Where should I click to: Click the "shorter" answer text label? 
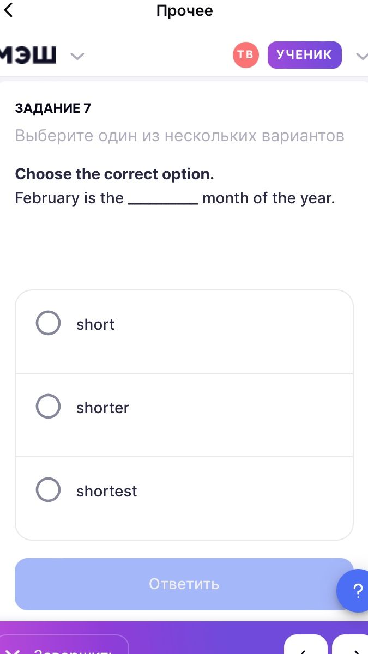click(x=103, y=408)
